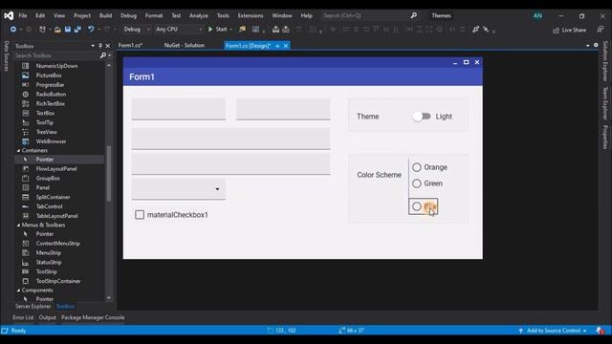This screenshot has height=344, width=612.
Task: Click Add to Source Control
Action: coord(553,331)
